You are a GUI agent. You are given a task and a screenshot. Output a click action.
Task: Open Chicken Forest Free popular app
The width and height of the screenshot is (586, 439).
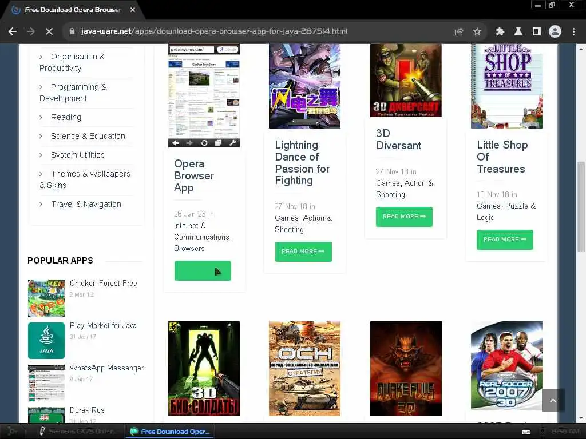(x=104, y=284)
